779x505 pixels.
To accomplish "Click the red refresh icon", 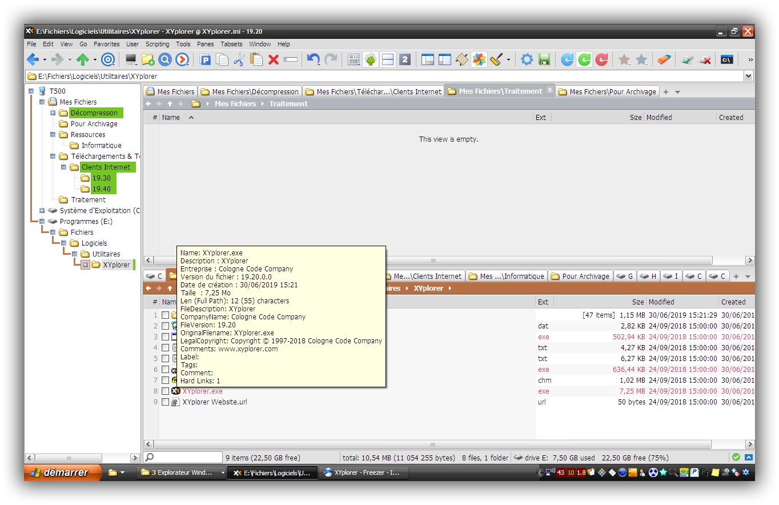I will [x=601, y=59].
